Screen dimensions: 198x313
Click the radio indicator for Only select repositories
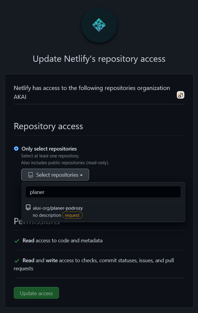coord(16,148)
